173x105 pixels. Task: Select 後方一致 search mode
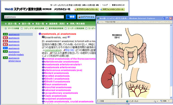point(19,24)
